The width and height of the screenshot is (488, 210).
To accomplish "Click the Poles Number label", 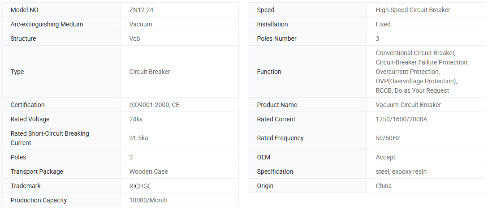I will 276,39.
